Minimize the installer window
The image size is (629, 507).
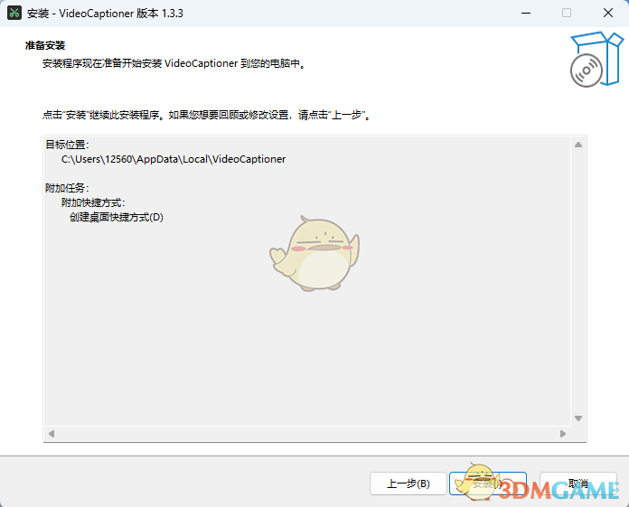point(524,13)
